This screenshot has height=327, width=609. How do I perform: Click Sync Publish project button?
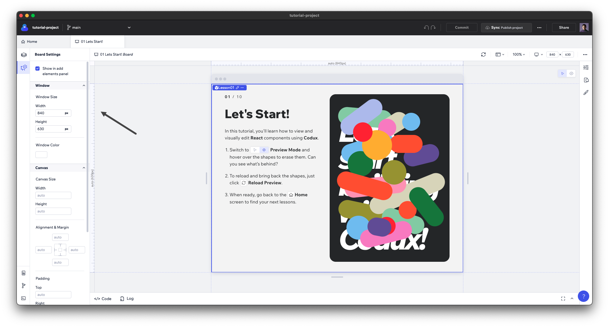[507, 28]
